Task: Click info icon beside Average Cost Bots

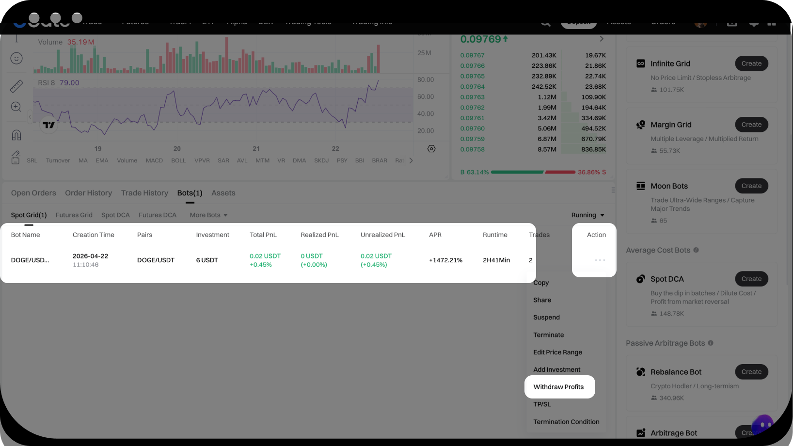Action: (x=696, y=250)
